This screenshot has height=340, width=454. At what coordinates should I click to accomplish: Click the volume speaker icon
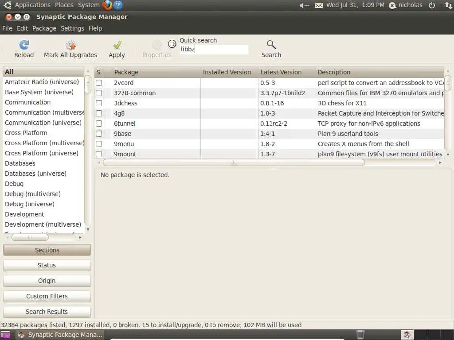click(304, 5)
